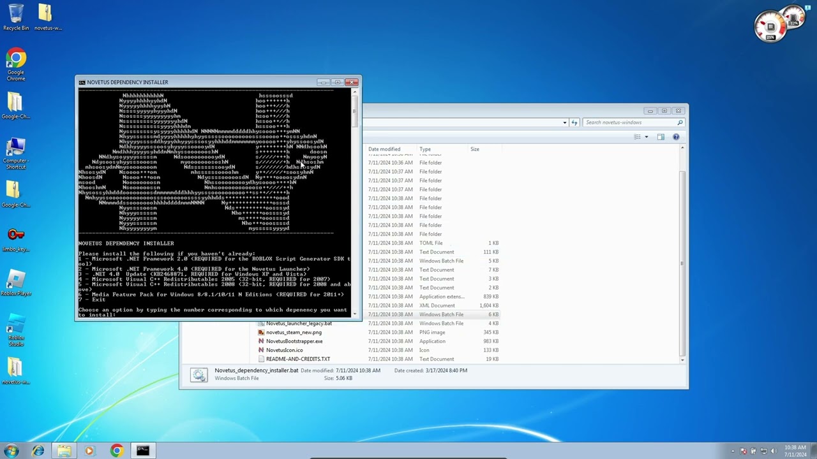
Task: Open the Windows Start menu orb
Action: [x=11, y=451]
